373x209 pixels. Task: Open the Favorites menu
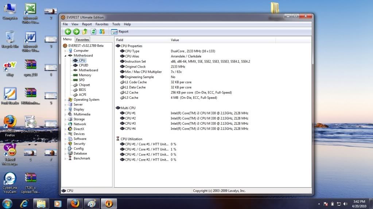[102, 24]
